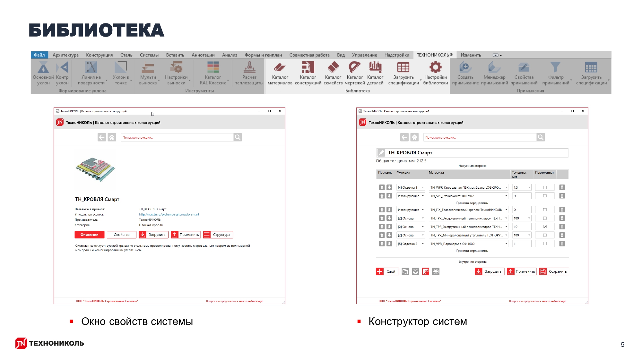
Task: Toggle Переменная for Минераловатный утеплитель row
Action: 545,235
